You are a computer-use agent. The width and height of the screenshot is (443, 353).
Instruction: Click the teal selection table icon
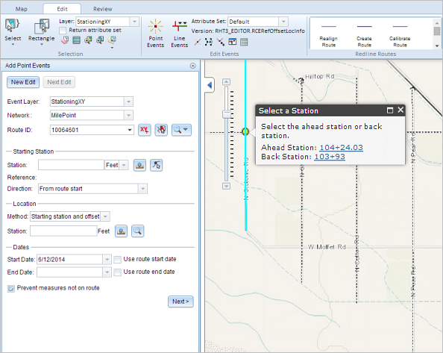tap(76, 40)
